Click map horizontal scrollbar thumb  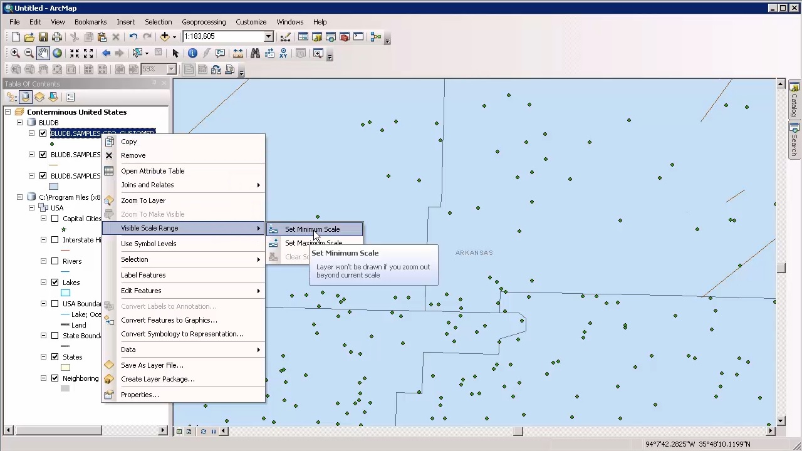(x=518, y=431)
